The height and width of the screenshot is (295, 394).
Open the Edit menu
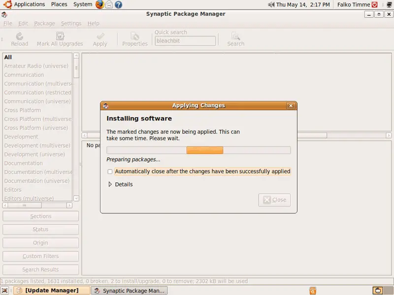23,24
